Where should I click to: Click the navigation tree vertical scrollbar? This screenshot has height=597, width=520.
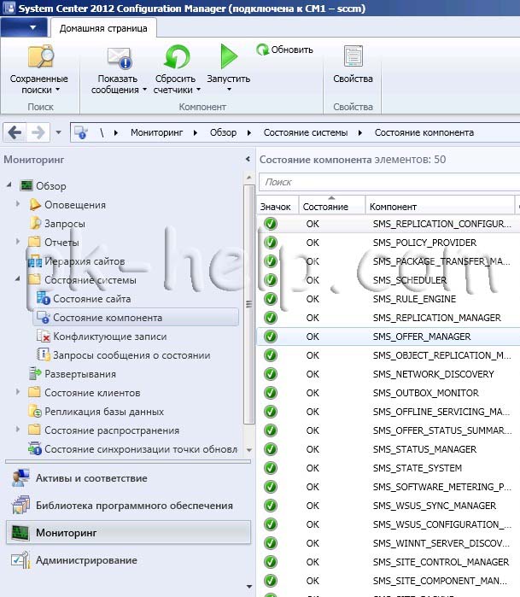(249, 305)
